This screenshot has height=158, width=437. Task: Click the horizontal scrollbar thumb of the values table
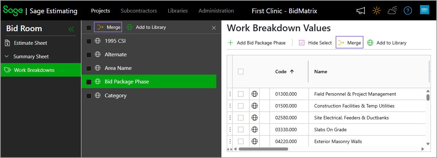point(263,149)
